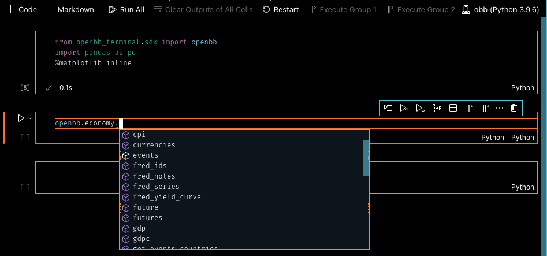Click the import pandas as pd line
547x256 pixels.
tap(95, 53)
